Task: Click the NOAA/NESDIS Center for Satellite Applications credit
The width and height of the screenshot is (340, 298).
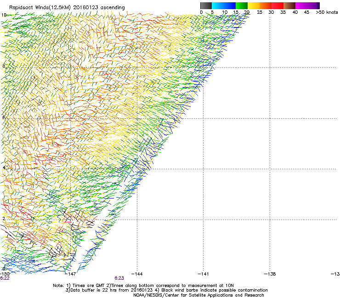Action: [x=198, y=295]
